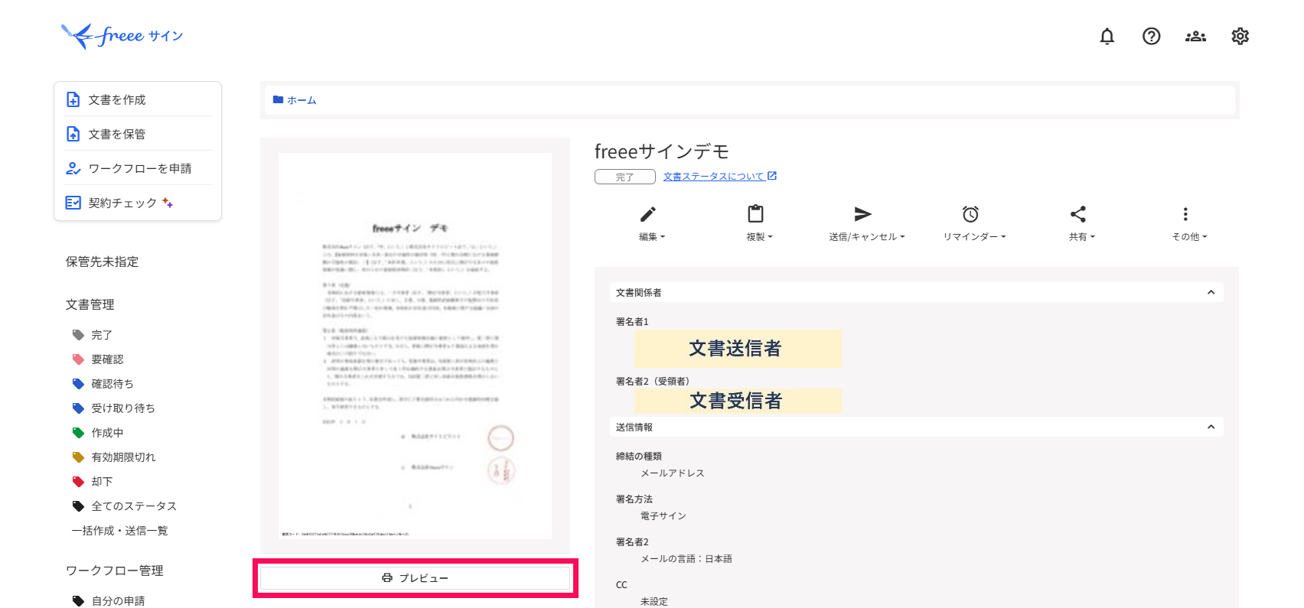Click the black tag icon beside 自分の申請
The height and width of the screenshot is (608, 1304).
78,601
